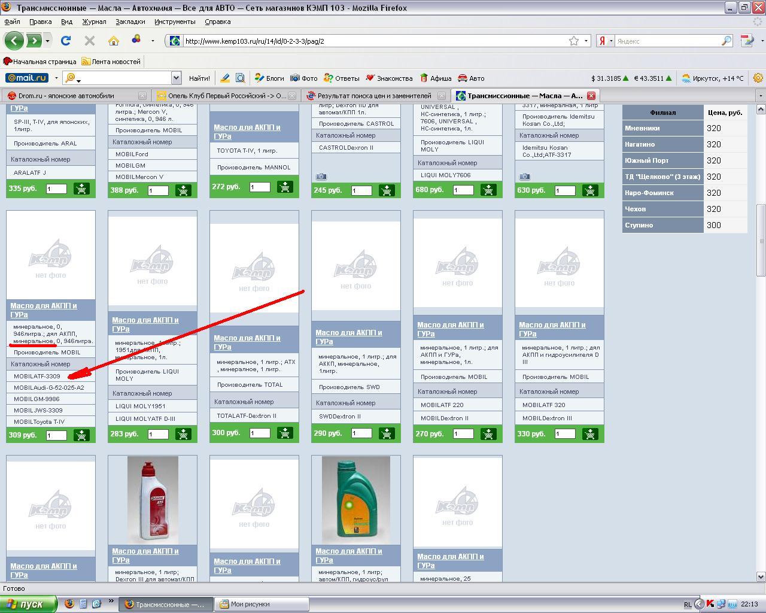
Task: Open the Блоги toolbar item
Action: (269, 78)
